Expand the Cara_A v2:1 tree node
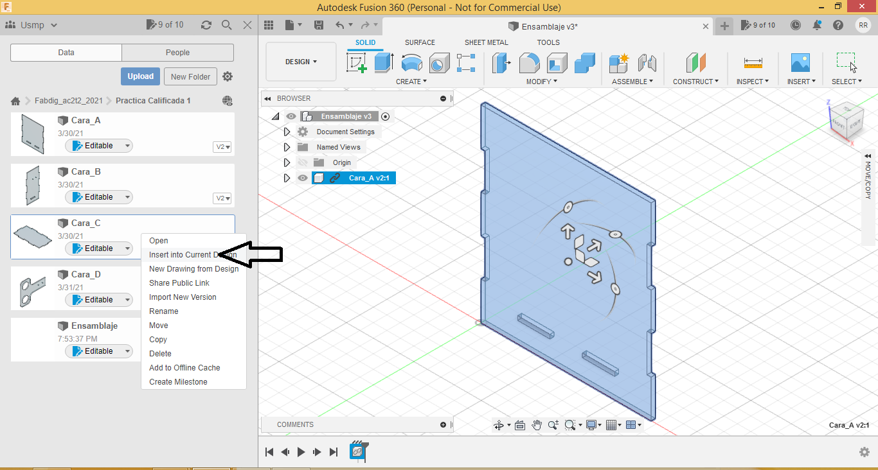The width and height of the screenshot is (878, 470). tap(287, 178)
